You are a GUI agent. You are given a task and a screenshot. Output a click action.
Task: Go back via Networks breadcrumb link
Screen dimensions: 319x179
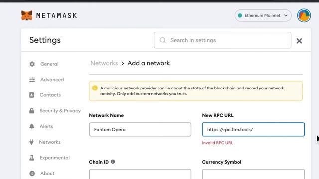point(104,63)
